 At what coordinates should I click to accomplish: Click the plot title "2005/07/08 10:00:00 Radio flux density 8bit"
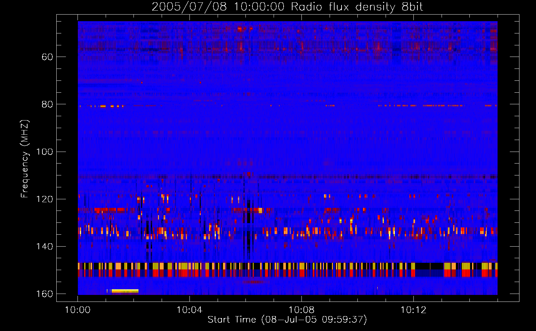point(287,7)
